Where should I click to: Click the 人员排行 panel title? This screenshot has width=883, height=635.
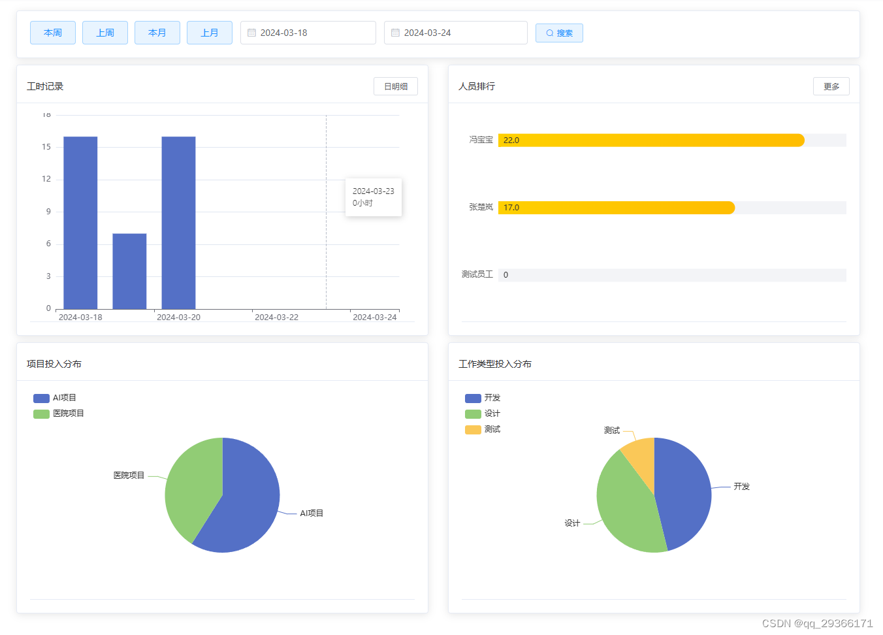click(477, 86)
